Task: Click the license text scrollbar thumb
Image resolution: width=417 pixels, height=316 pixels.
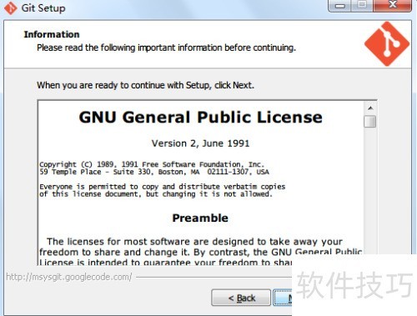Action: (x=370, y=122)
